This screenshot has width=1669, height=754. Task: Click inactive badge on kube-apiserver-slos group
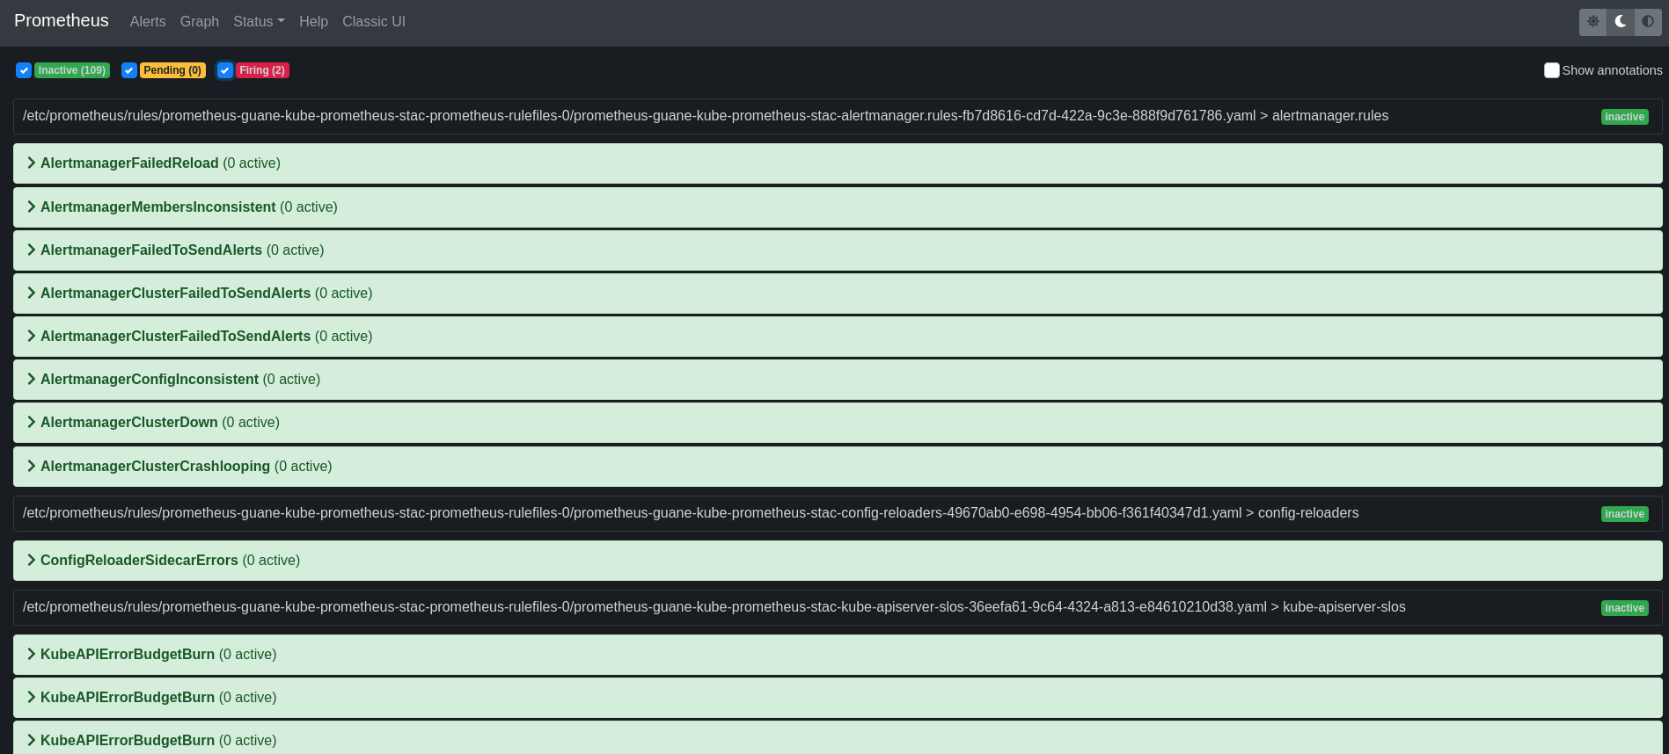click(1624, 608)
